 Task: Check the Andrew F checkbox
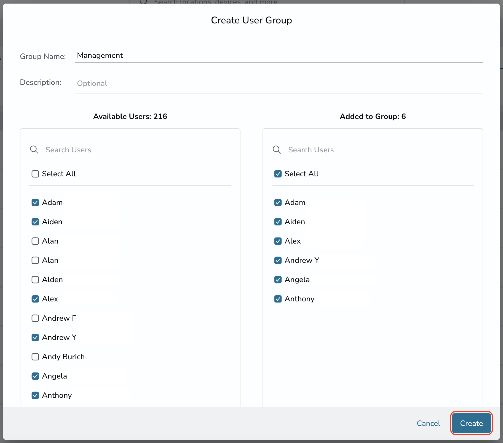pos(35,318)
